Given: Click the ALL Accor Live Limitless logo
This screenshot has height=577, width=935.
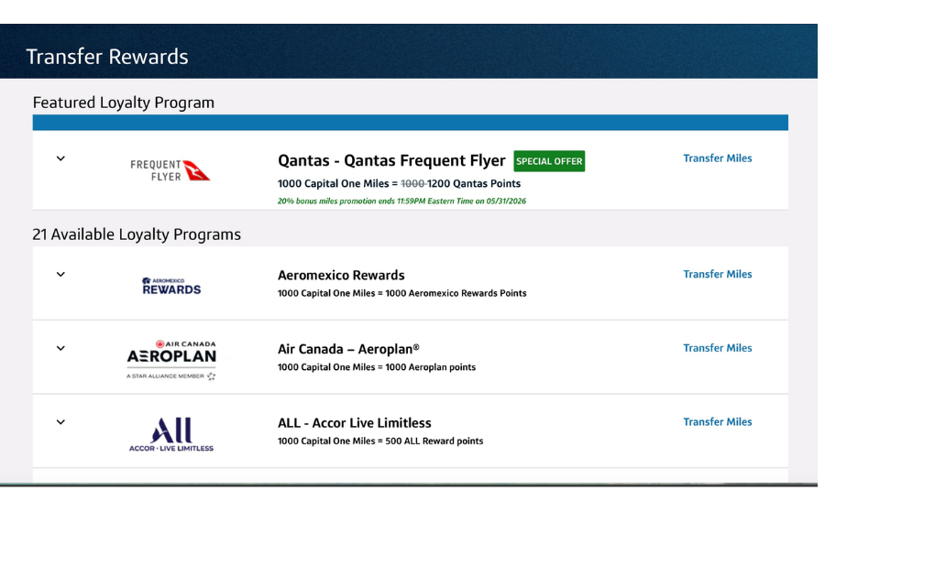Looking at the screenshot, I should (x=171, y=434).
